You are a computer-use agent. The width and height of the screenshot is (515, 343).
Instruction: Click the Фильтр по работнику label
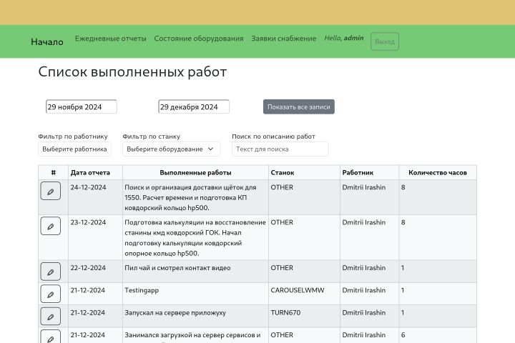(73, 136)
